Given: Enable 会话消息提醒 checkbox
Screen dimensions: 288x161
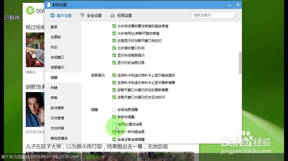Looking at the screenshot, I should coord(114,110).
